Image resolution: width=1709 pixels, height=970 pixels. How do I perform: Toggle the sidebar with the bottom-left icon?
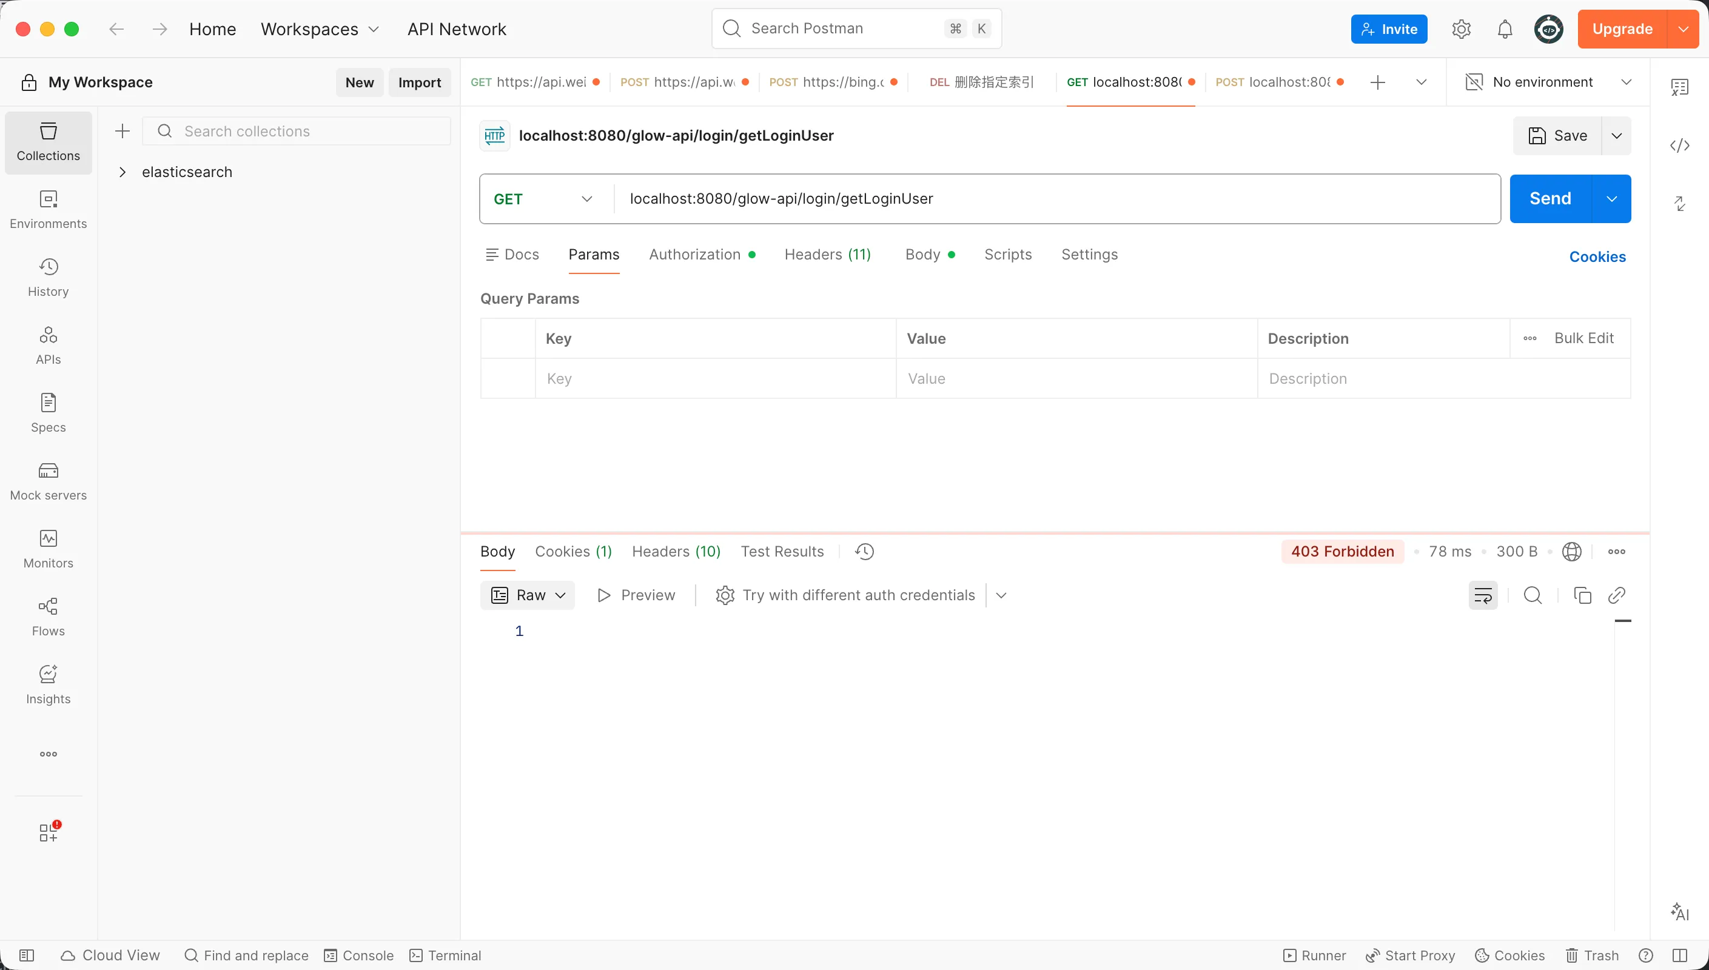(27, 955)
